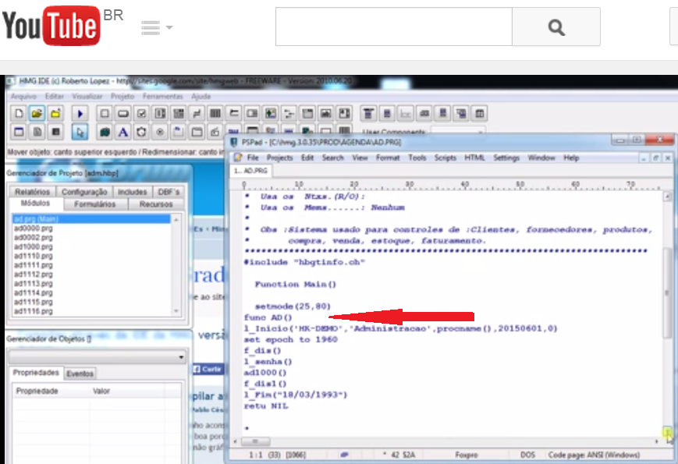Click the module list scroll-up arrow

(176, 219)
